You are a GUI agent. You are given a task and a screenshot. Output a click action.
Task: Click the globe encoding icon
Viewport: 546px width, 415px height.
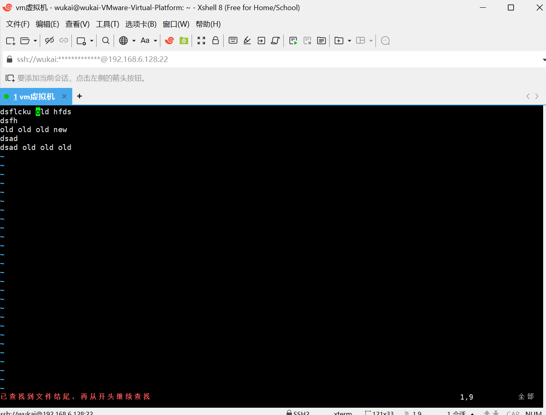pyautogui.click(x=123, y=41)
